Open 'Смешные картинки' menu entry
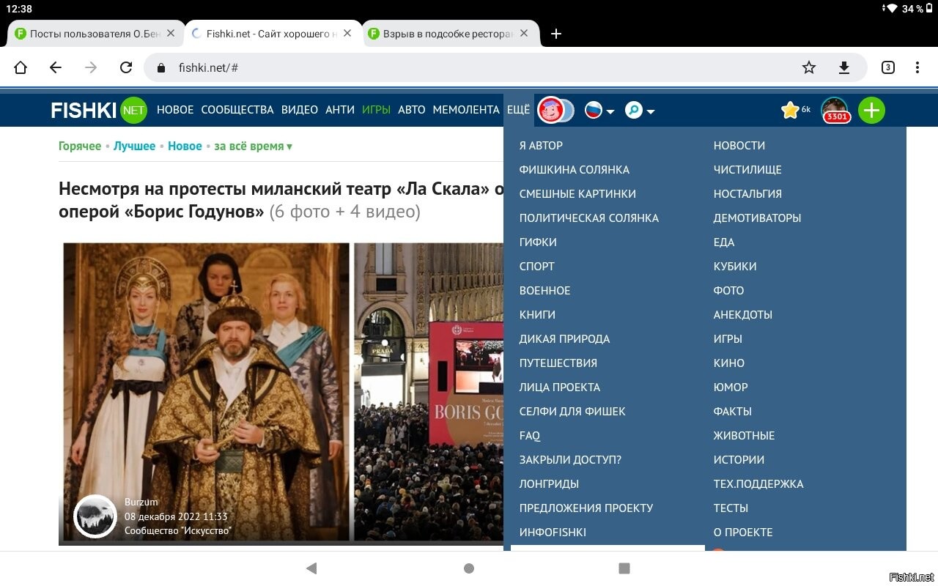 (577, 193)
